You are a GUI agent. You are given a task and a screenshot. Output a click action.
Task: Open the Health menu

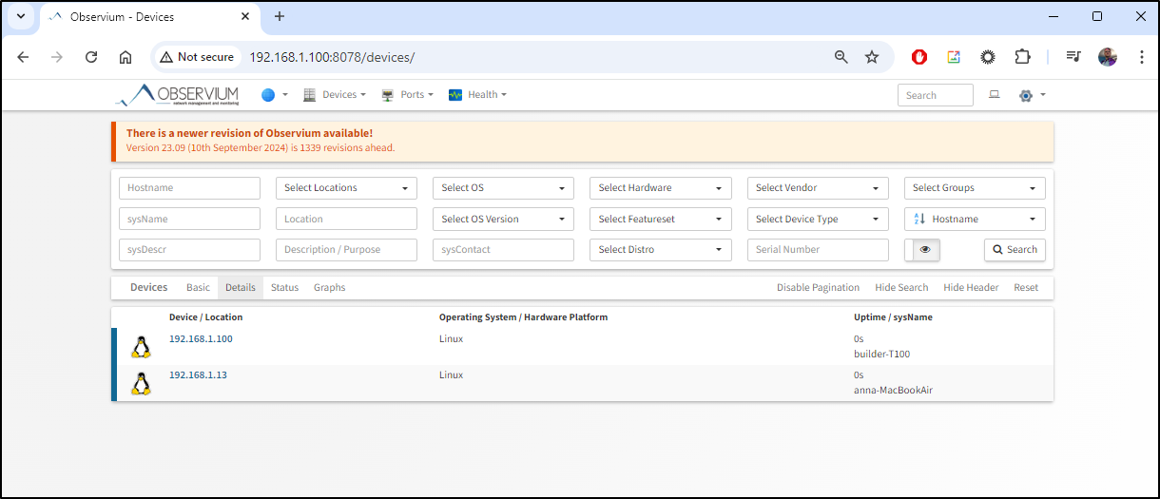[x=477, y=95]
